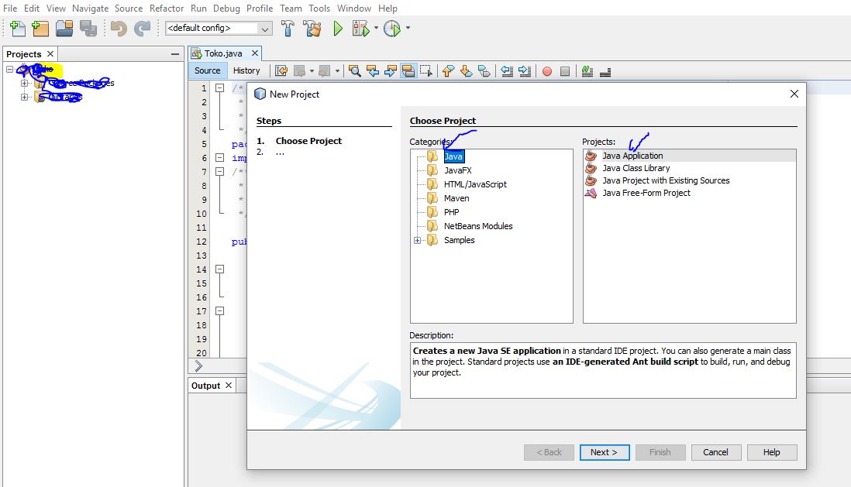The width and height of the screenshot is (851, 487).
Task: Toggle Highlight Search in the editor toolbar
Action: pyautogui.click(x=408, y=70)
